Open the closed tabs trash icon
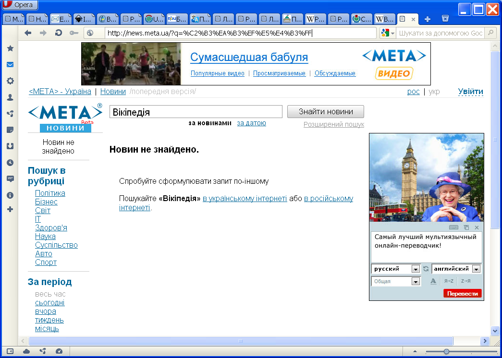Viewport: 502px width, 358px height. click(445, 19)
